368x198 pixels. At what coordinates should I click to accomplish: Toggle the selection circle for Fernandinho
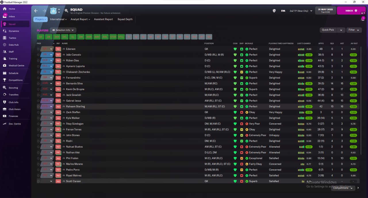[x=39, y=78]
